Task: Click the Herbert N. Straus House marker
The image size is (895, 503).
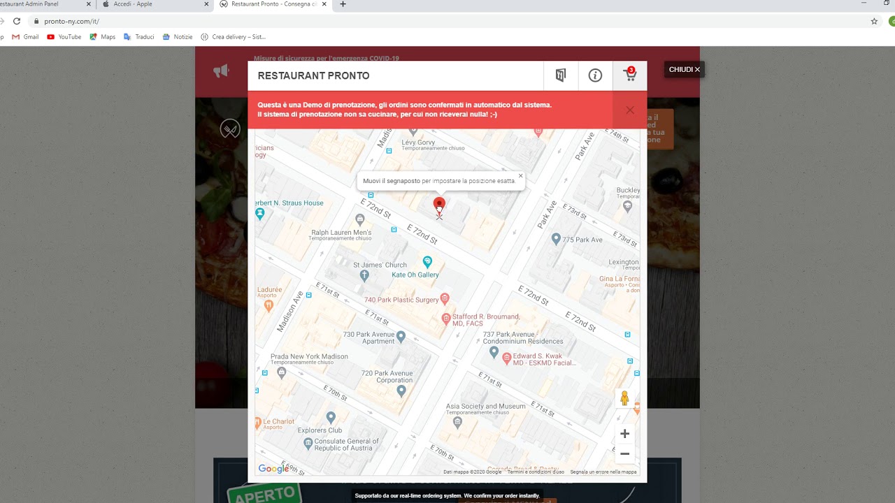Action: 260,214
